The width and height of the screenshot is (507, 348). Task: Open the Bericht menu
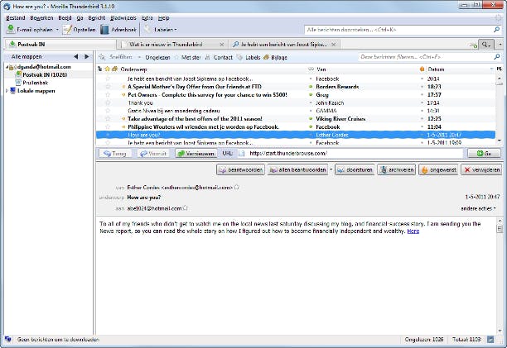pos(97,17)
